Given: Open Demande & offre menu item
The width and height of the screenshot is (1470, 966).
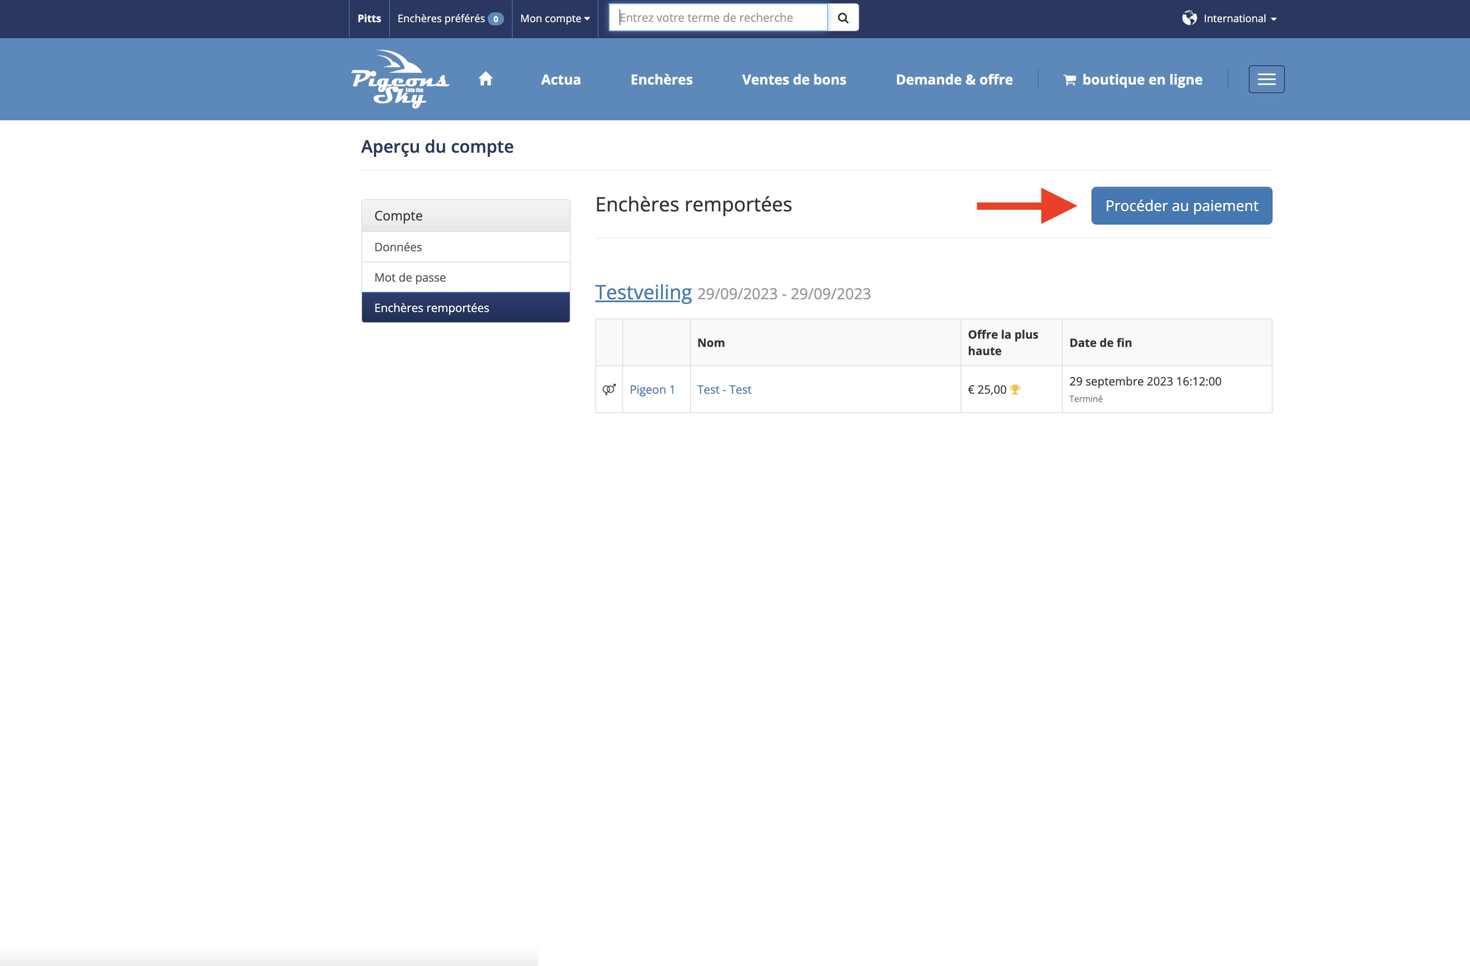Looking at the screenshot, I should tap(954, 80).
